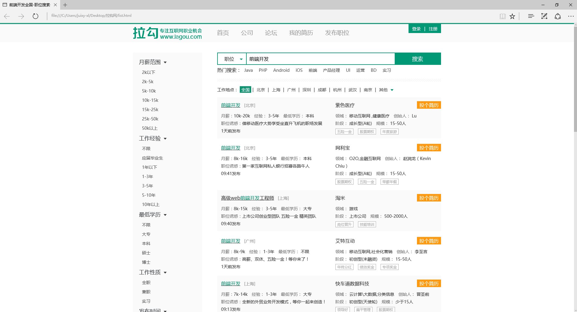Select hot search keyword 产品经理
The width and height of the screenshot is (577, 312).
tap(331, 70)
